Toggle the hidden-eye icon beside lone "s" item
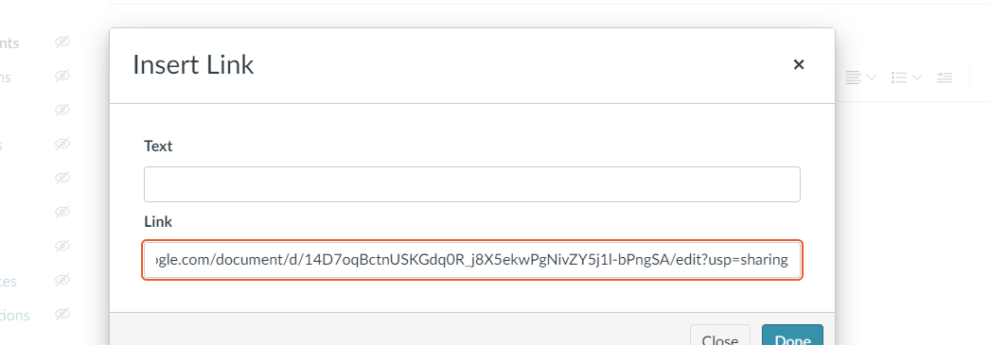Image resolution: width=990 pixels, height=345 pixels. click(x=62, y=145)
